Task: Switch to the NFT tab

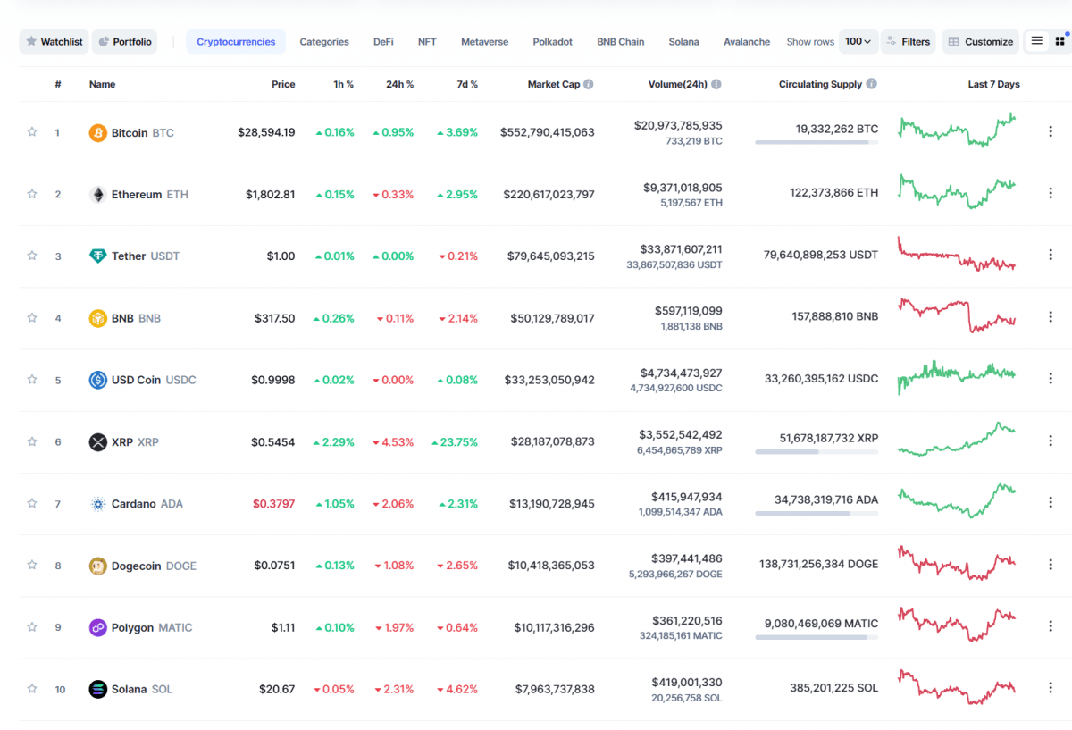Action: tap(427, 42)
